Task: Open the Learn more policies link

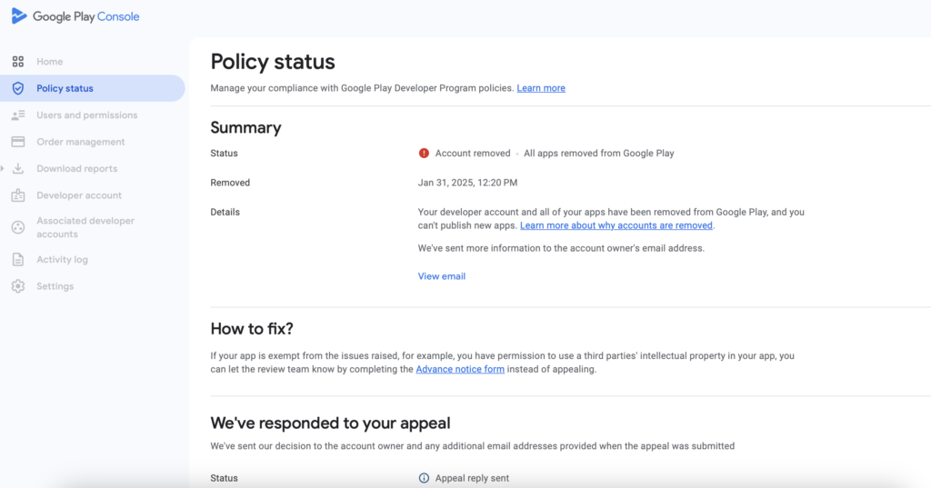Action: tap(541, 88)
